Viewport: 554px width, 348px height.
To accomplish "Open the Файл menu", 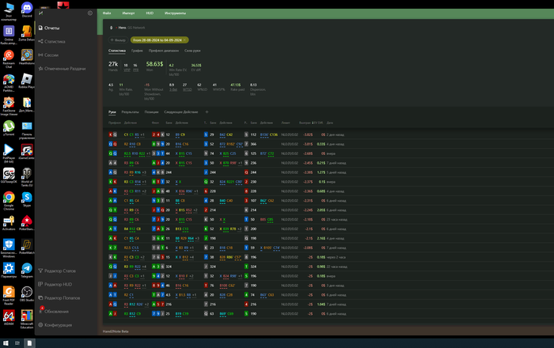I will (107, 13).
